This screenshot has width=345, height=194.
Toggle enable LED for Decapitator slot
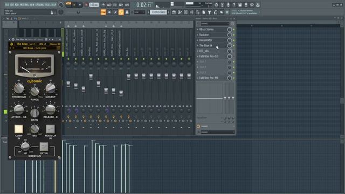(x=234, y=40)
